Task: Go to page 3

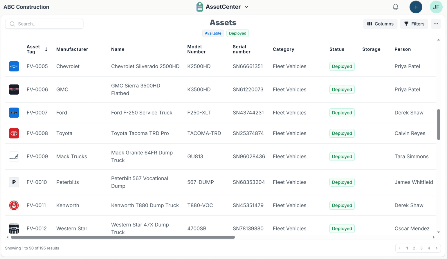Action: 421,248
